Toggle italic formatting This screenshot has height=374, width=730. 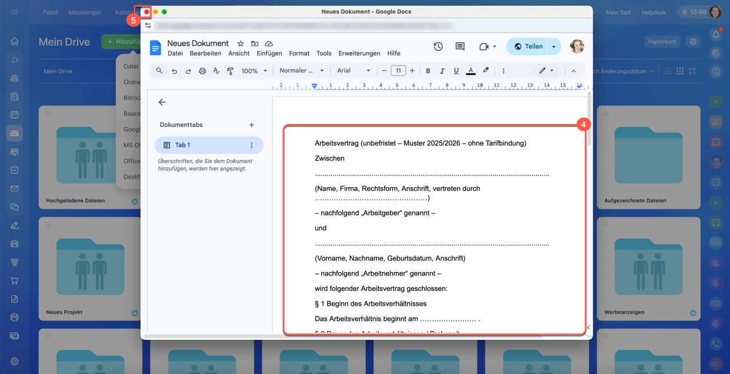click(442, 71)
